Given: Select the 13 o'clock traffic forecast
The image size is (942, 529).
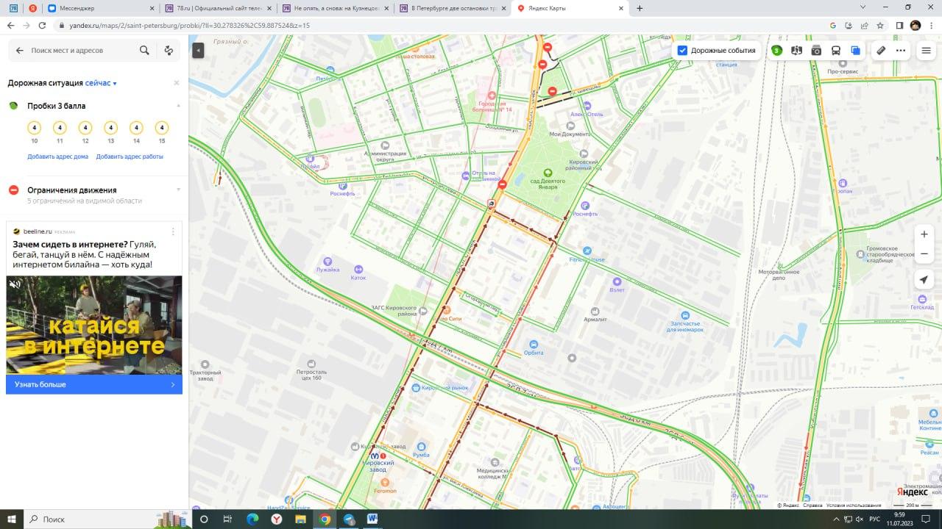Looking at the screenshot, I should click(x=110, y=128).
